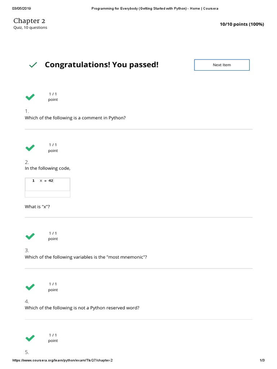This screenshot has width=277, height=369.
Task: Select the Python reserved word question
Action: [x=82, y=308]
